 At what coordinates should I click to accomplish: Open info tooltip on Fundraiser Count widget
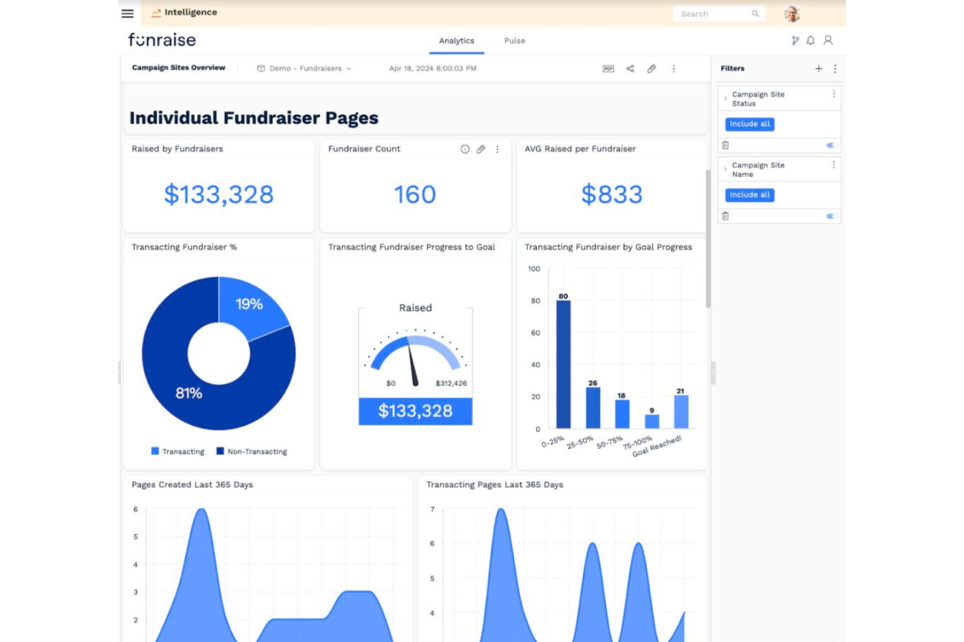[464, 149]
